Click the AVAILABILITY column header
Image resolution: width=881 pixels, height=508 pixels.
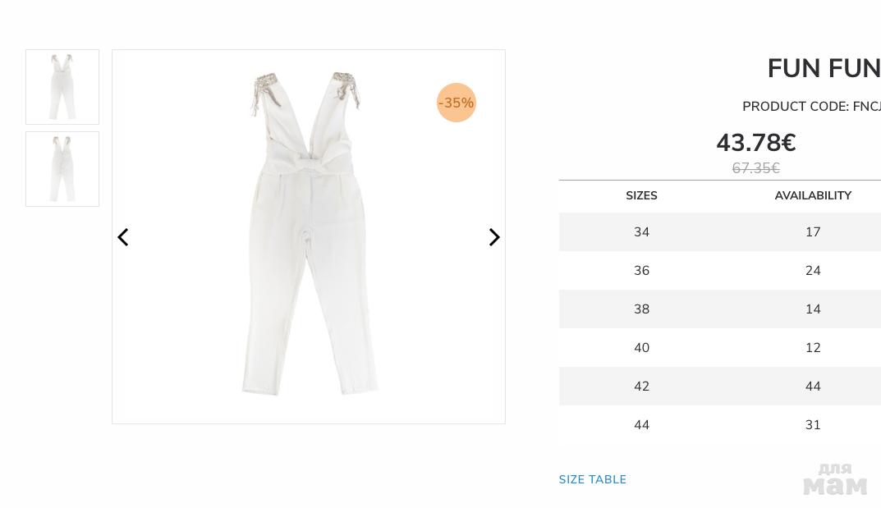812,195
